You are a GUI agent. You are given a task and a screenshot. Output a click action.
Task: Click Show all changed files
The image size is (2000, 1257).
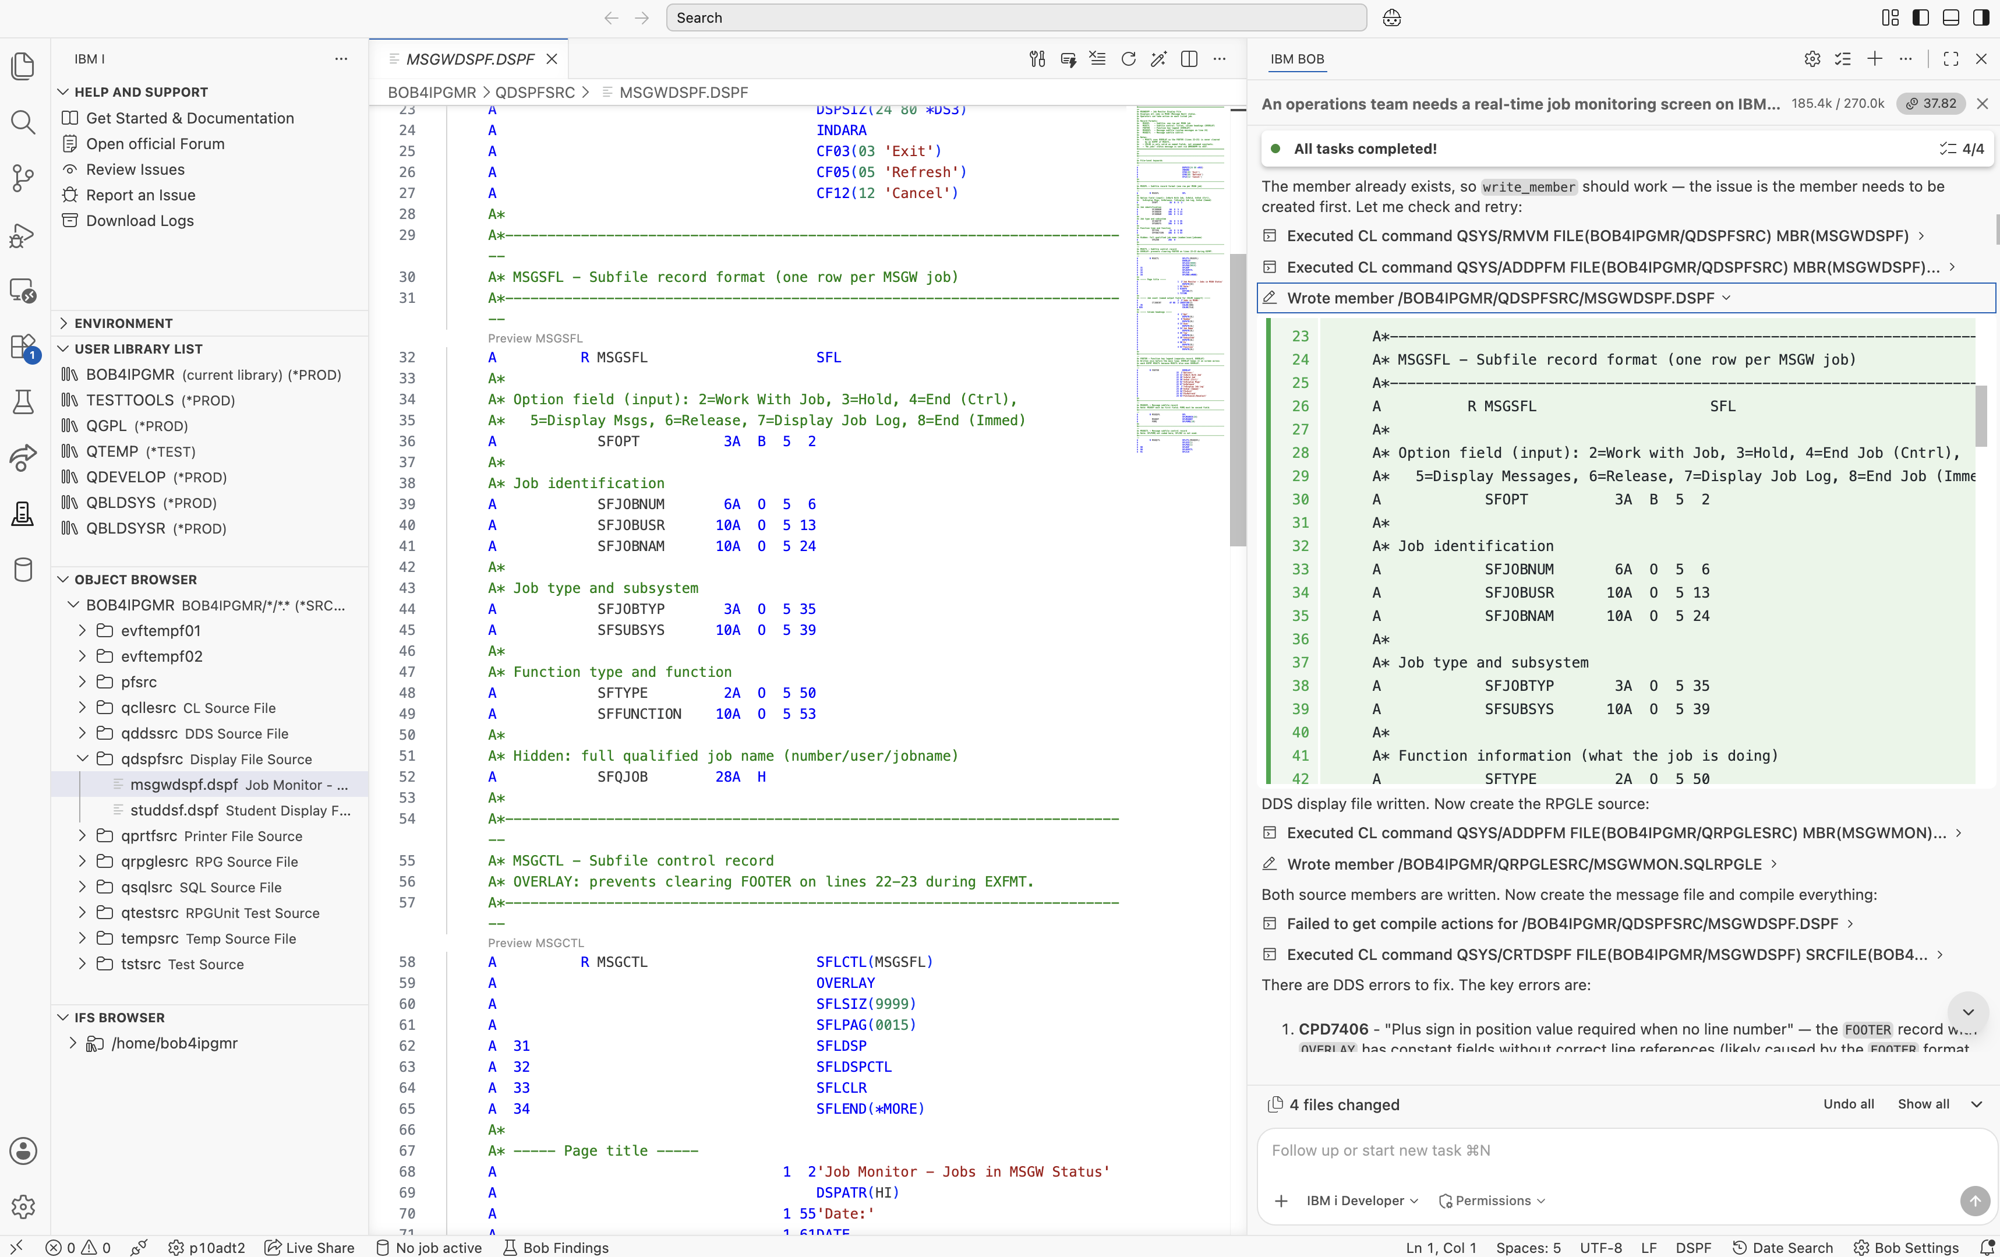point(1924,1104)
